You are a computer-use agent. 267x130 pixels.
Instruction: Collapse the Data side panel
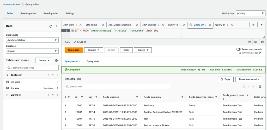[x=57, y=26]
